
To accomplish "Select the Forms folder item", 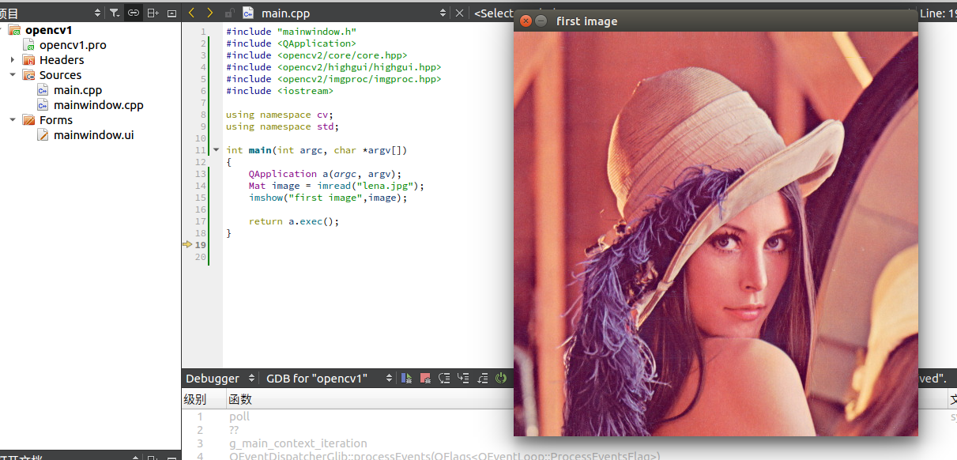I will pyautogui.click(x=56, y=120).
